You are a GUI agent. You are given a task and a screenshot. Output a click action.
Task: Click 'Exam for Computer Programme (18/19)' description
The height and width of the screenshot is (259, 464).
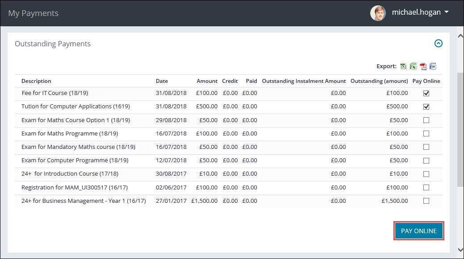coord(75,160)
